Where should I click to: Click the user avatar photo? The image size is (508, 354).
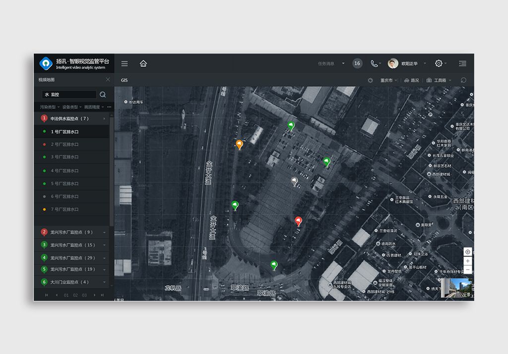(x=393, y=63)
